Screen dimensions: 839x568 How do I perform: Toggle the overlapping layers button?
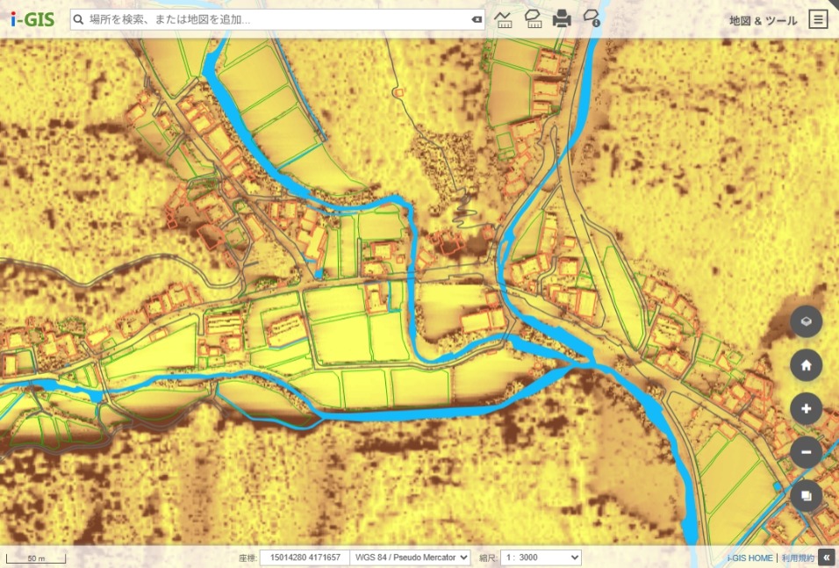[x=806, y=496]
